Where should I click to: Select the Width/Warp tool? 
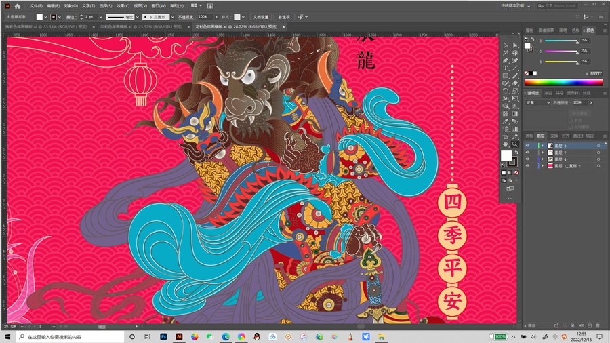[x=506, y=98]
